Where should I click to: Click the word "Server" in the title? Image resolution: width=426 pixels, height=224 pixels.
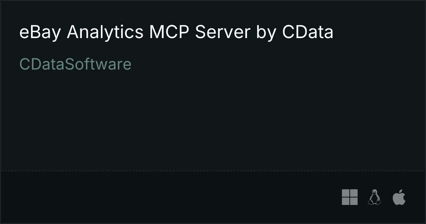222,32
